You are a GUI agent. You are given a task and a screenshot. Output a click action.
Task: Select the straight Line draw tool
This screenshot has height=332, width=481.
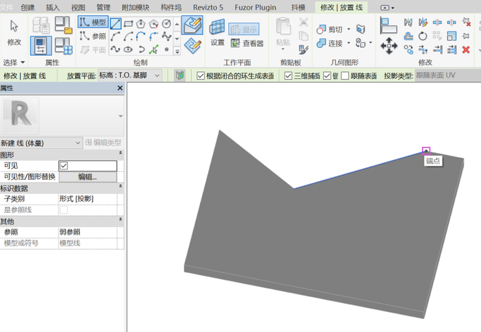pos(116,24)
